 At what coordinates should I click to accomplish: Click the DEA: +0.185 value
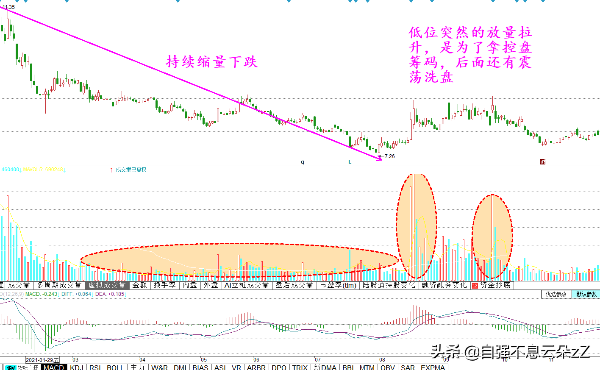[110, 294]
